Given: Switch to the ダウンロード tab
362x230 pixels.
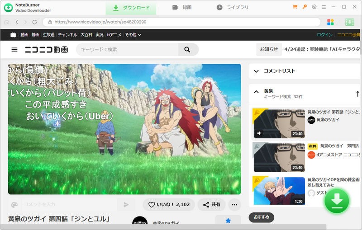Looking at the screenshot, I should 131,8.
